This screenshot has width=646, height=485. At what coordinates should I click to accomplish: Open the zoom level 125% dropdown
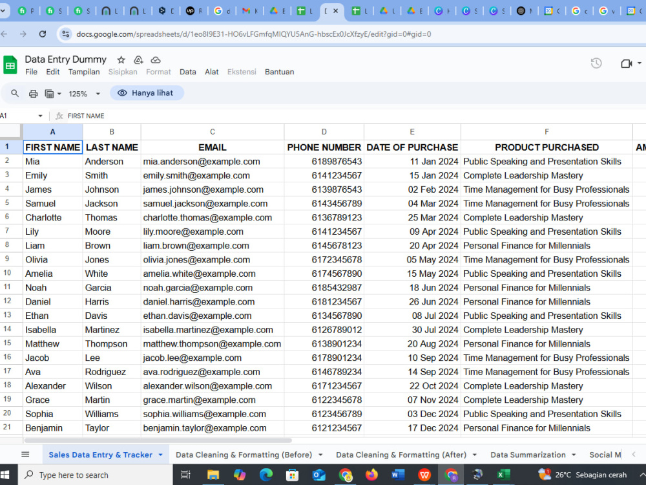pos(85,94)
